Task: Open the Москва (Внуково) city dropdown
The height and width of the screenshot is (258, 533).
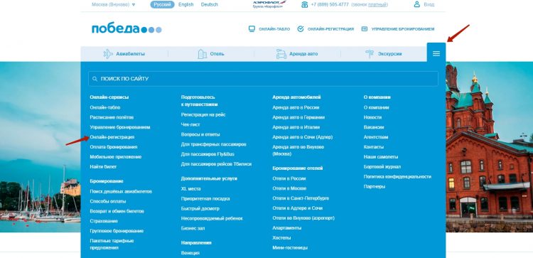Action: (x=114, y=4)
